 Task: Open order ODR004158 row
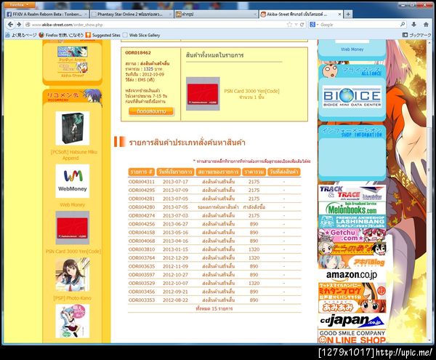tap(214, 232)
